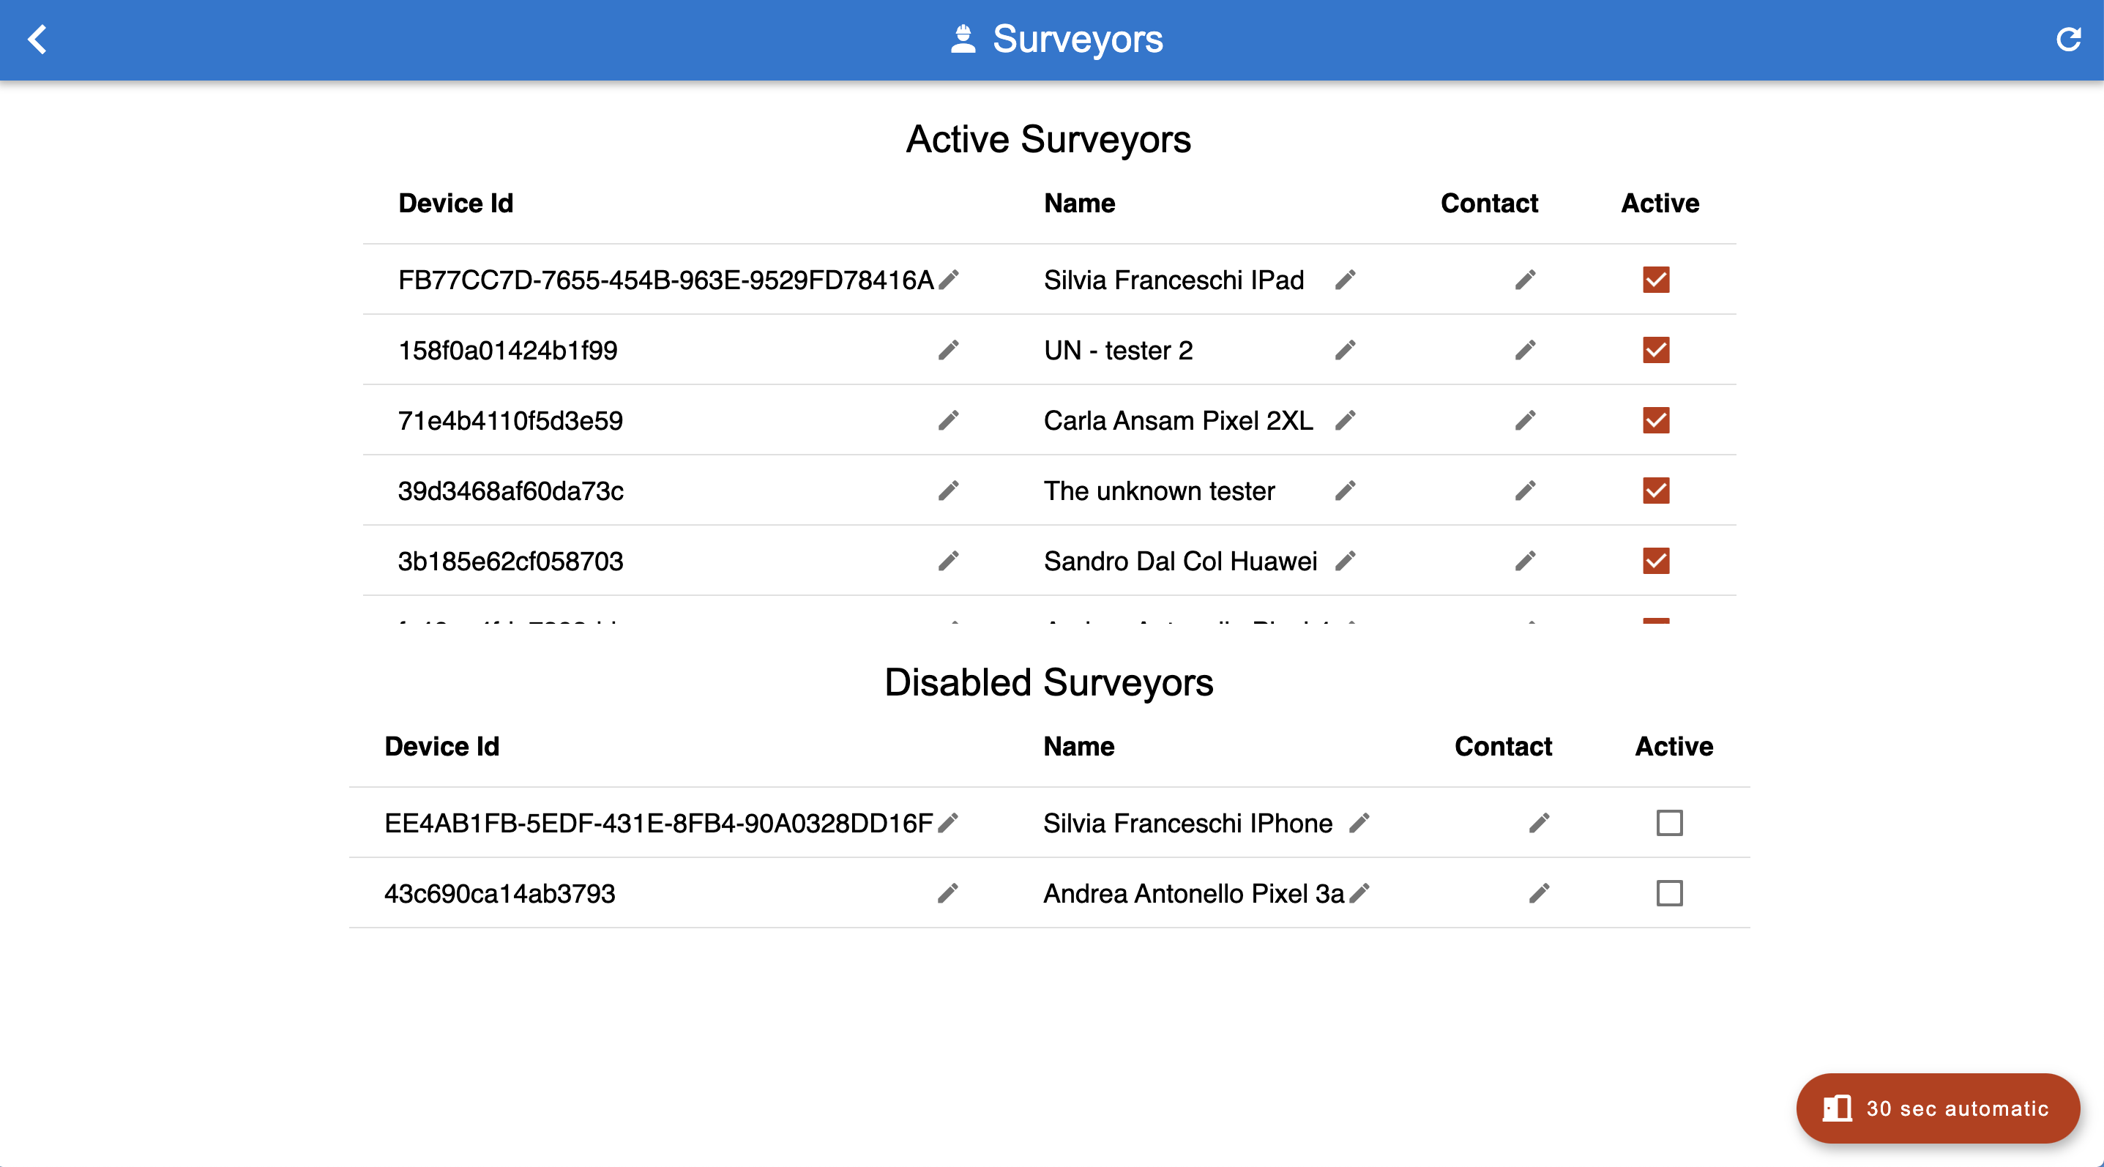The height and width of the screenshot is (1167, 2104).
Task: Edit name Sandro Dal Col Huawei
Action: coord(1346,561)
